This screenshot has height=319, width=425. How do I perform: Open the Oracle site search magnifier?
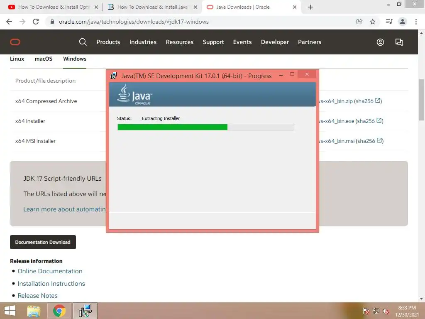pyautogui.click(x=83, y=42)
